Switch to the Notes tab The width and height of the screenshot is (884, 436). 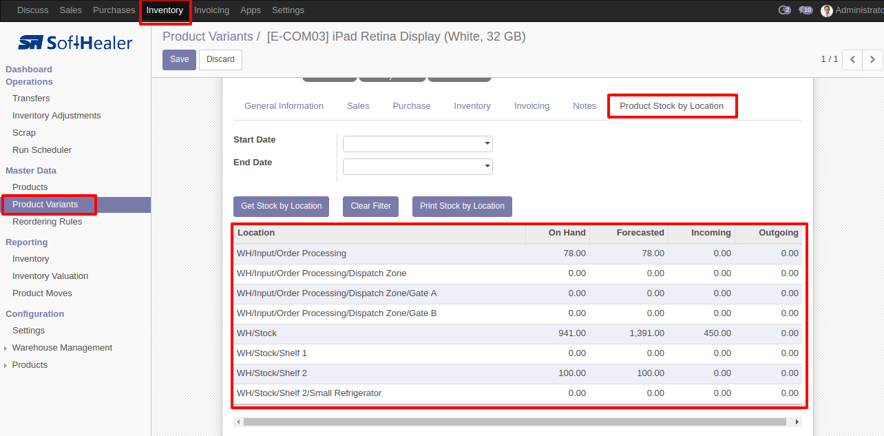[x=585, y=106]
